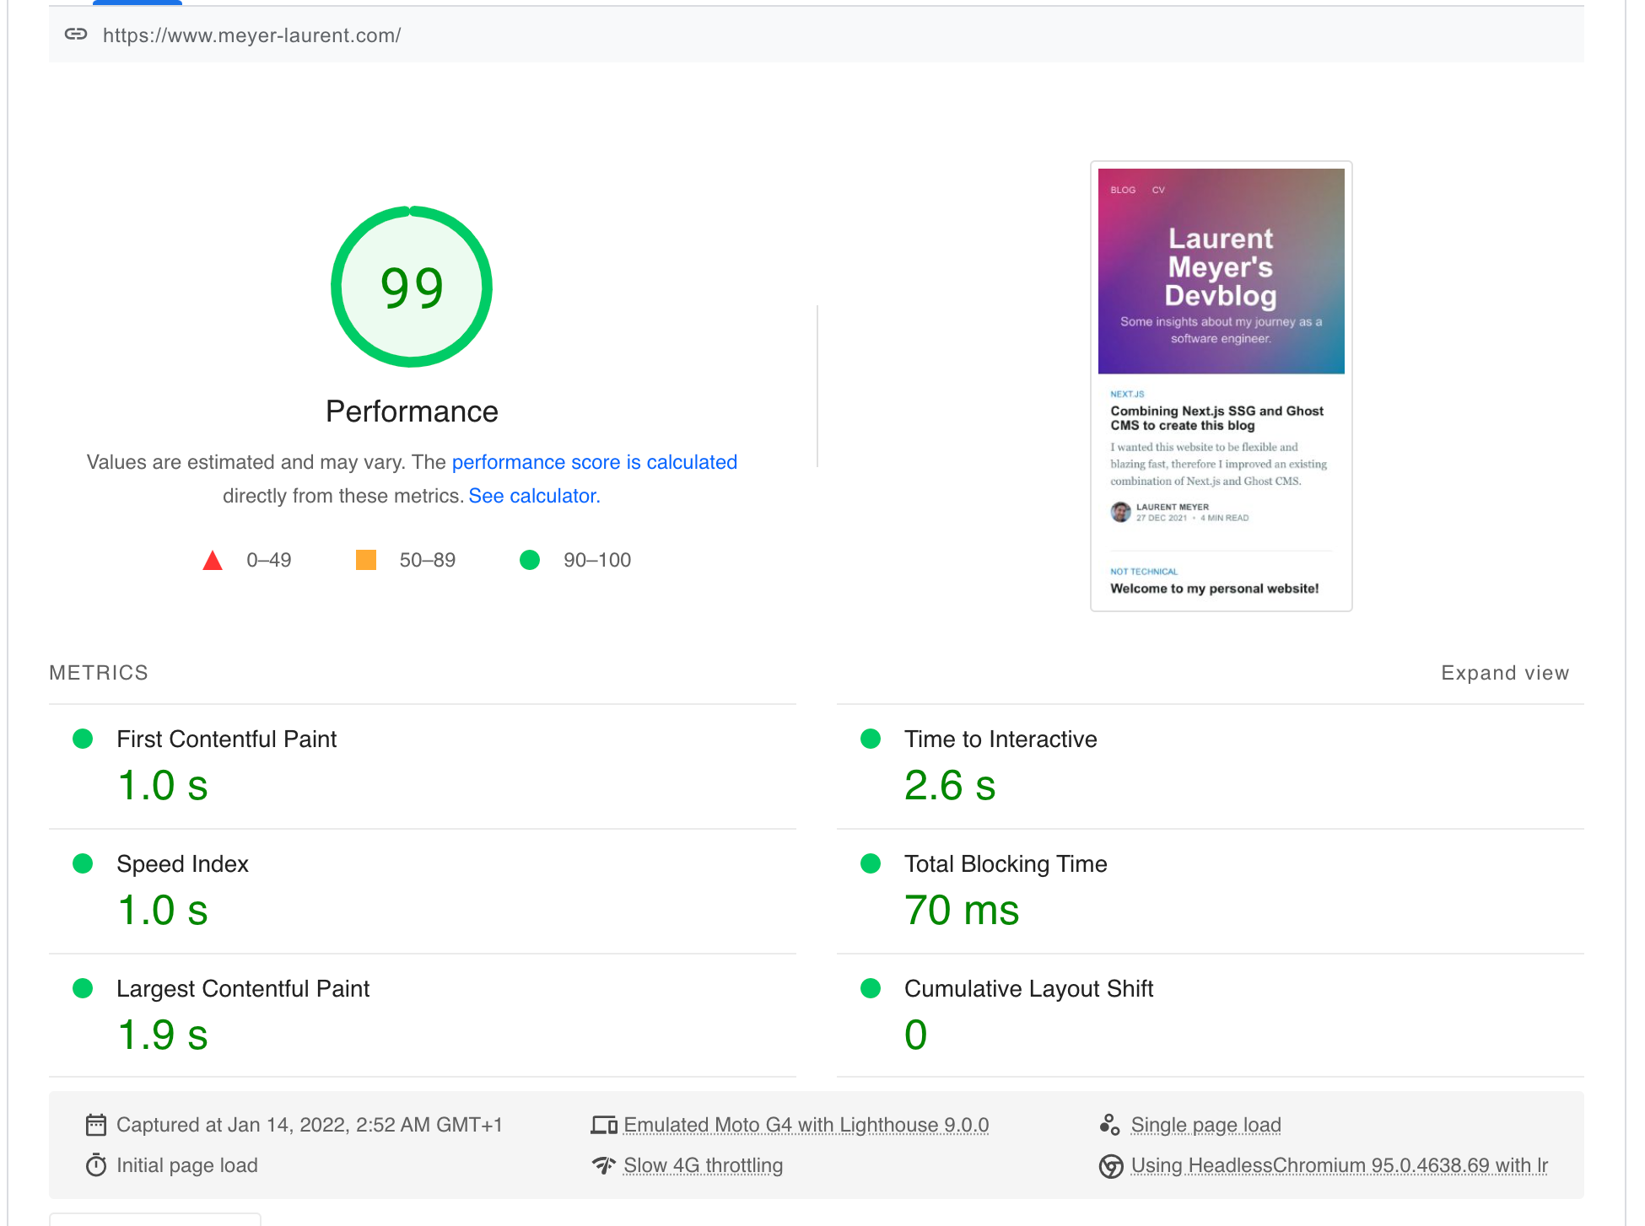Viewport: 1645px width, 1226px height.
Task: Click the orange square 50–89 legend icon
Action: 366,560
